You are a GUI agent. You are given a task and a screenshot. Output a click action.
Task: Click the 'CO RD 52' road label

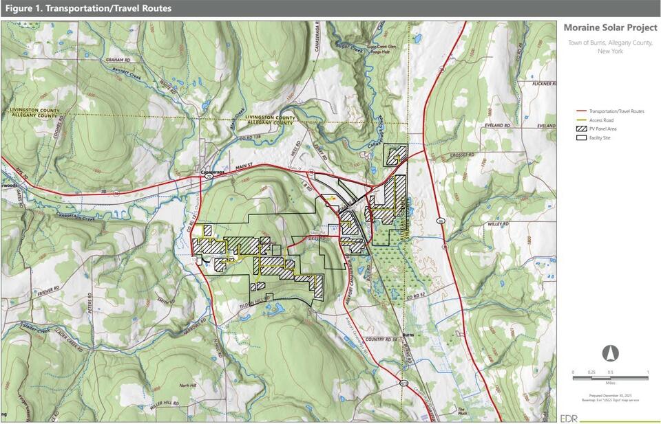(x=416, y=297)
